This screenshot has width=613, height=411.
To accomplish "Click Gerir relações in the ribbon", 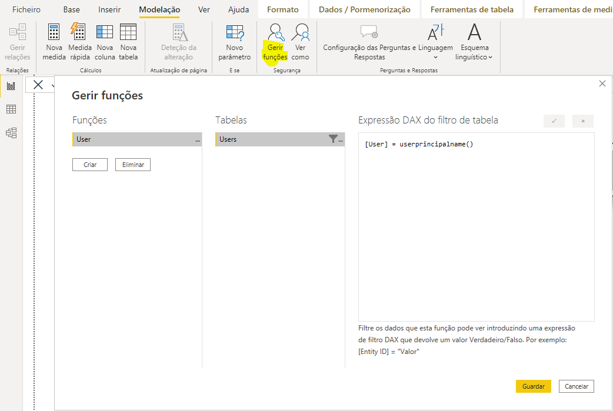I will click(x=18, y=42).
